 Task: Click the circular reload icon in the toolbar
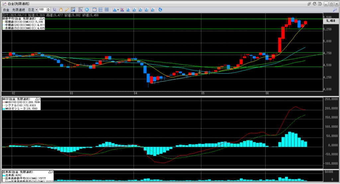click(x=160, y=10)
